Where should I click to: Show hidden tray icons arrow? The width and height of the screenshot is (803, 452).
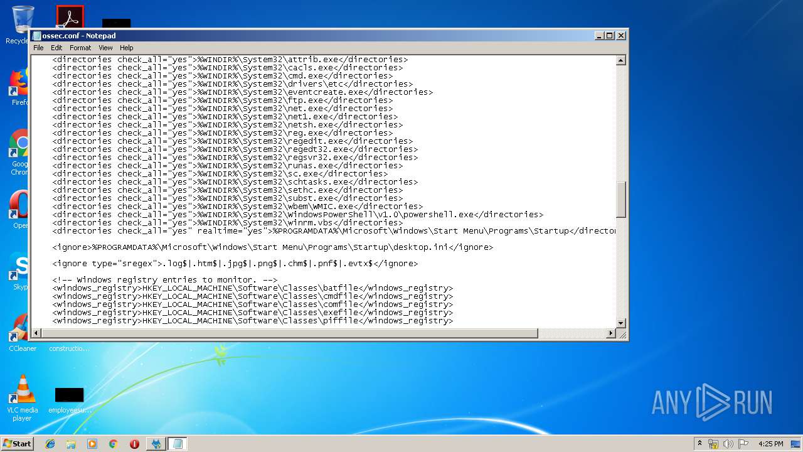coord(699,443)
